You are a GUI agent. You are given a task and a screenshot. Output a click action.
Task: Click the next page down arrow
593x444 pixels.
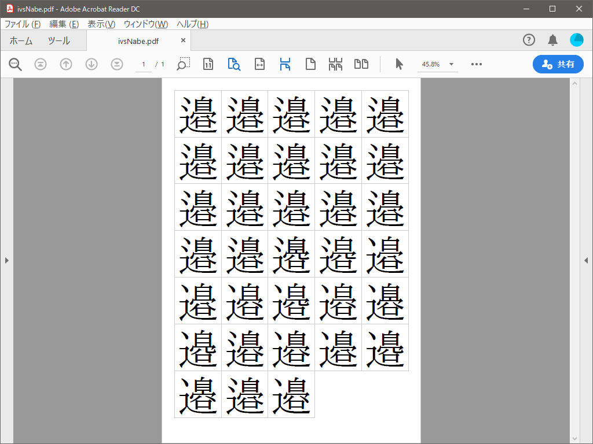tap(91, 64)
